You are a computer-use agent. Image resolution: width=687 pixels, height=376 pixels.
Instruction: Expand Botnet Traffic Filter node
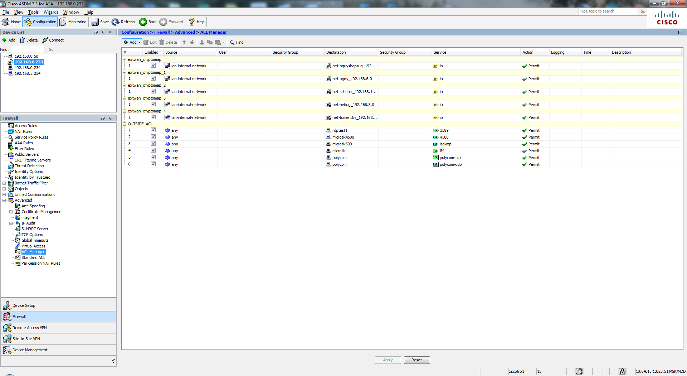click(4, 183)
